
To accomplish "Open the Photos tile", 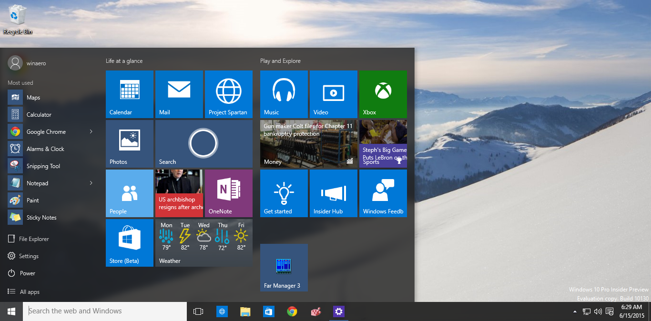I will click(130, 144).
